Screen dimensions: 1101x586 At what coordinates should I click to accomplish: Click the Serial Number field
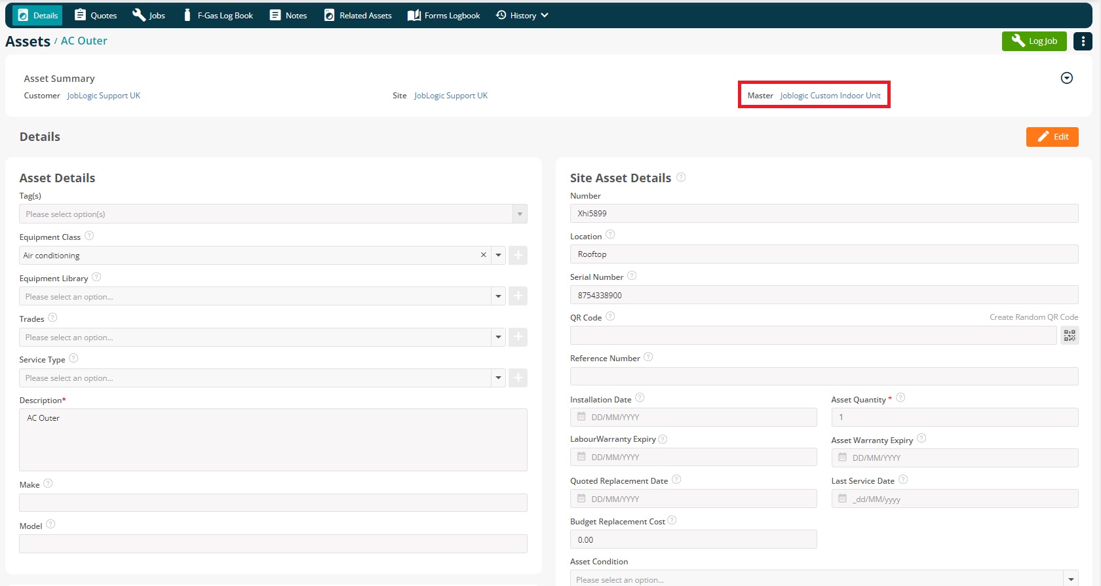coord(824,295)
